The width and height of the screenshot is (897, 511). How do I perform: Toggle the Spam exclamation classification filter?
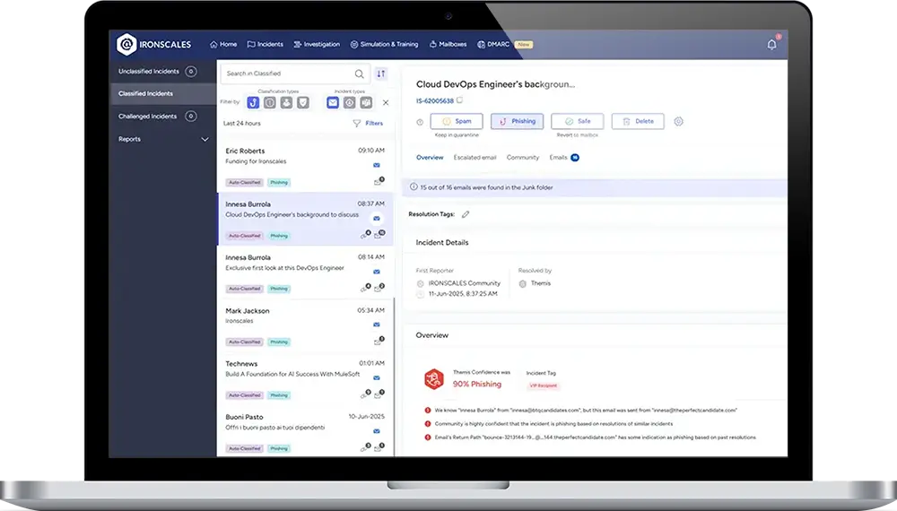[269, 103]
